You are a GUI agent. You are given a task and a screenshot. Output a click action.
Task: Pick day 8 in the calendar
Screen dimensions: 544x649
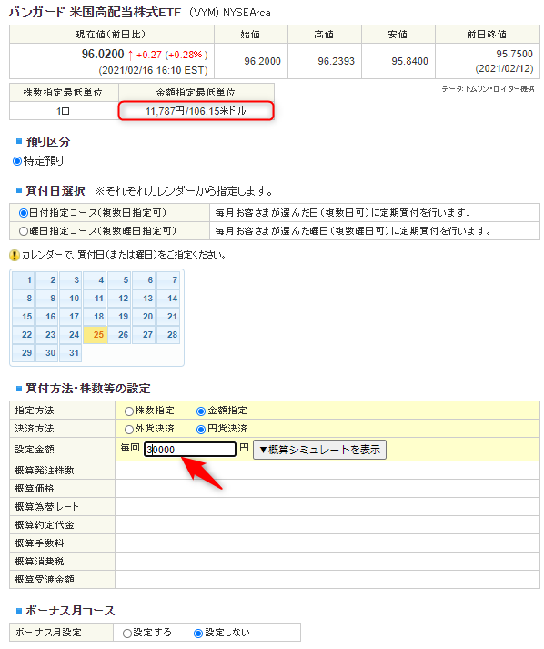pyautogui.click(x=24, y=299)
